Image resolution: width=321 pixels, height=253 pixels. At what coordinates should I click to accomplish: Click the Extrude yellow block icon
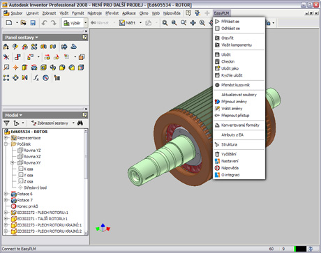click(x=24, y=68)
